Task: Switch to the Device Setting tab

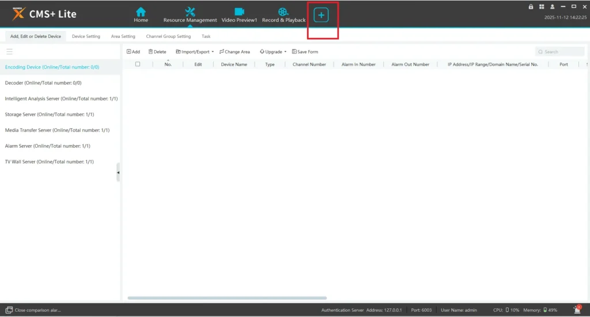Action: (x=86, y=36)
